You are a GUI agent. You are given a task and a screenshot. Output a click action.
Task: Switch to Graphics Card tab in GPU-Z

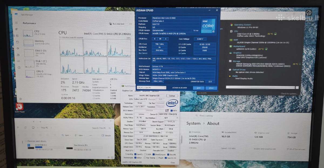point(127,91)
